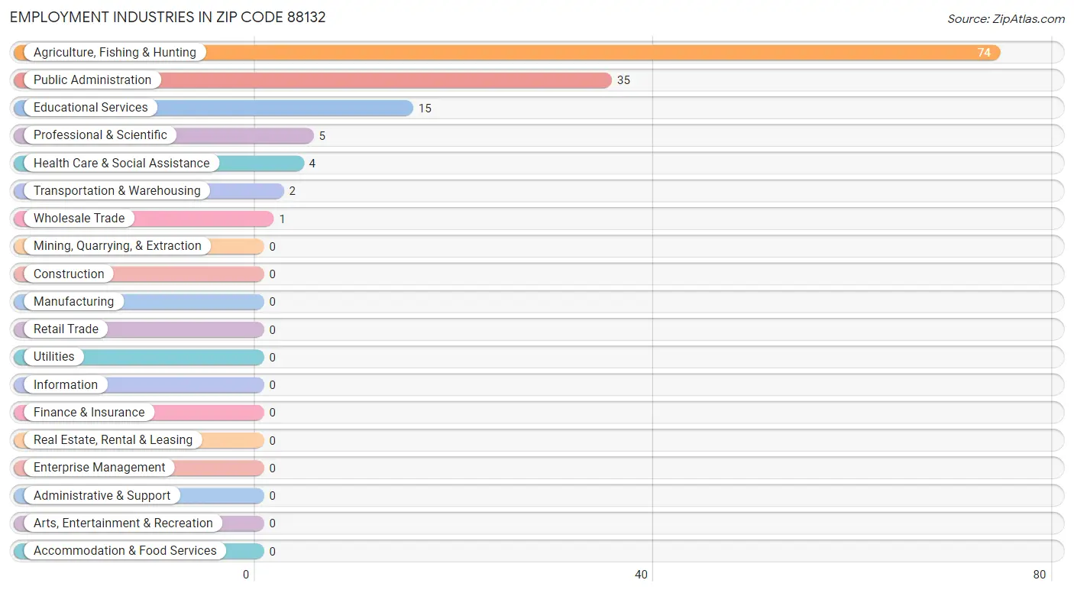
Task: Open the Source: ZipAtlas.com credit
Action: (1006, 19)
